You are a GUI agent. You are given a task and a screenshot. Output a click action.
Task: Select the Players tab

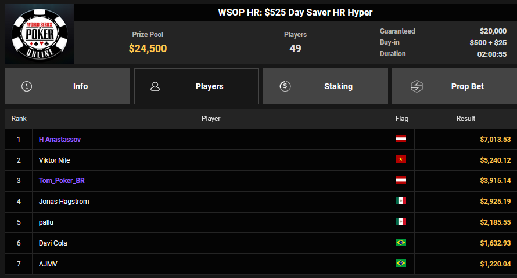pos(196,86)
